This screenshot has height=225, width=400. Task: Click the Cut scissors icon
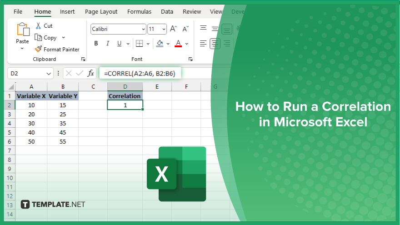(38, 25)
